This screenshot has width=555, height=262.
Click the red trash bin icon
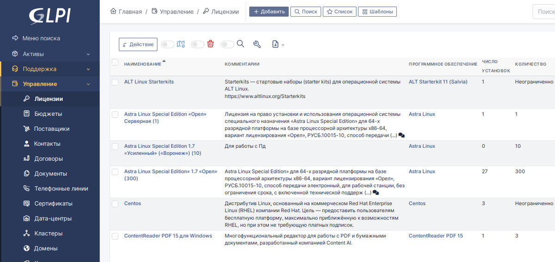[210, 44]
